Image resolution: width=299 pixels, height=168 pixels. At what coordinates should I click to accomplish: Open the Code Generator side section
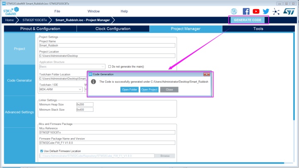tap(20, 80)
